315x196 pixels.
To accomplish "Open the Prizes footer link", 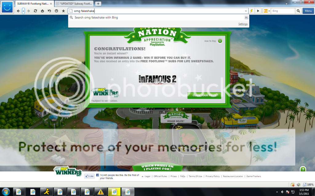I will [x=173, y=176].
